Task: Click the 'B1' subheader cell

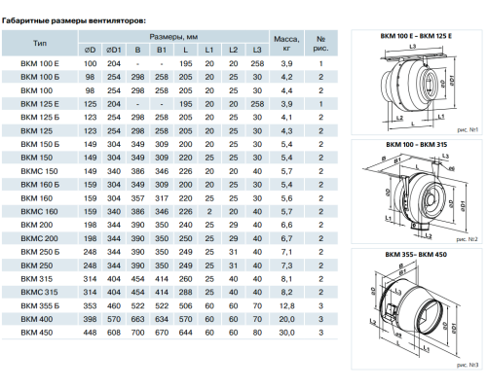Action: (x=162, y=50)
